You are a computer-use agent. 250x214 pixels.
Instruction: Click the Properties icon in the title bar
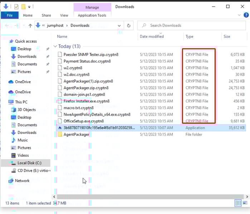coord(16,6)
